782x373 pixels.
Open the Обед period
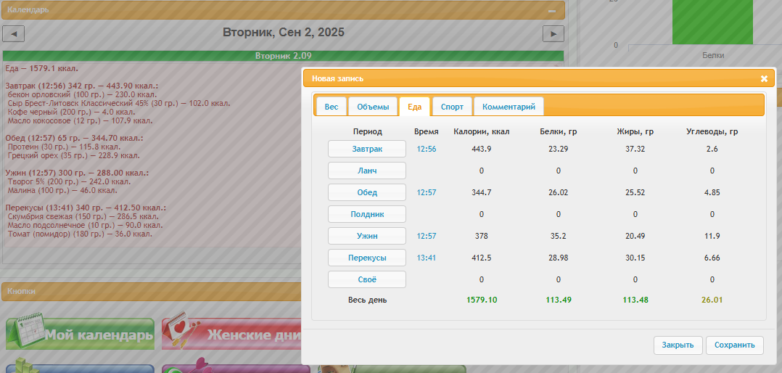tap(367, 192)
